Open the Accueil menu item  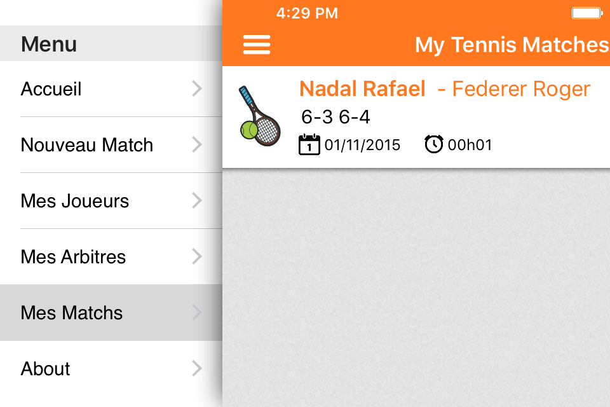pos(111,89)
